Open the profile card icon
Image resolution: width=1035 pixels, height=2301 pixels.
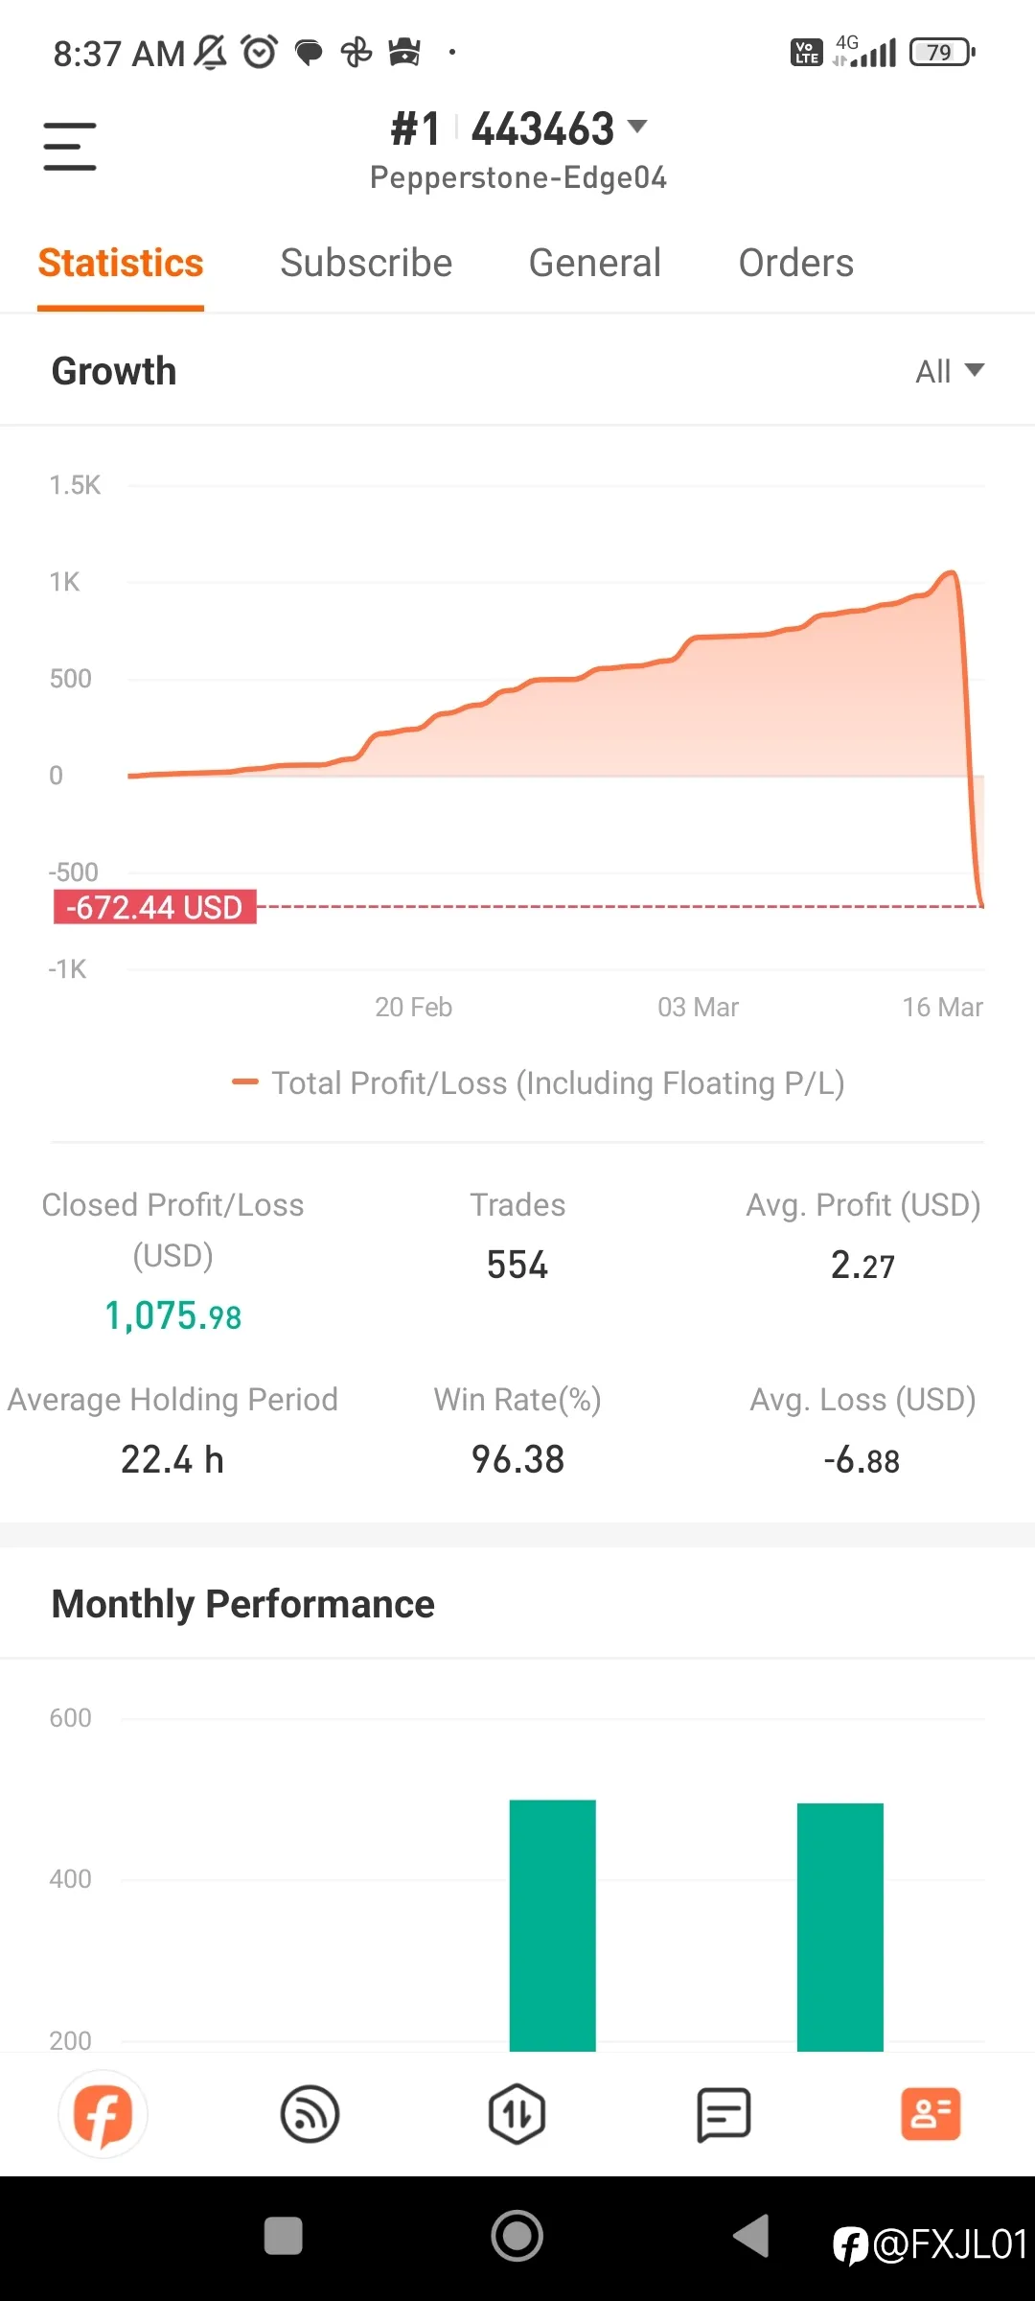click(x=931, y=2114)
